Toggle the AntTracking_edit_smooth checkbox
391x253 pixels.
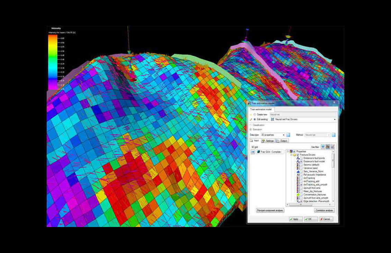point(301,185)
